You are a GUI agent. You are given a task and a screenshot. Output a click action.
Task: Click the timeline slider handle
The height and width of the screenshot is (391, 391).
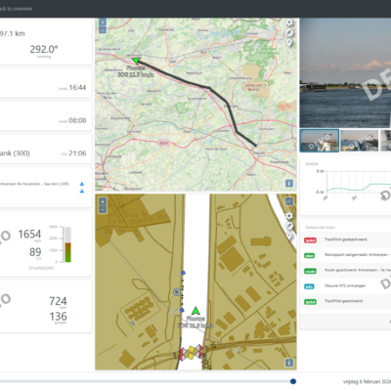[x=293, y=381]
